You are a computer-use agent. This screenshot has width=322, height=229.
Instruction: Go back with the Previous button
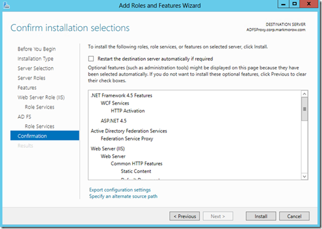[184, 216]
